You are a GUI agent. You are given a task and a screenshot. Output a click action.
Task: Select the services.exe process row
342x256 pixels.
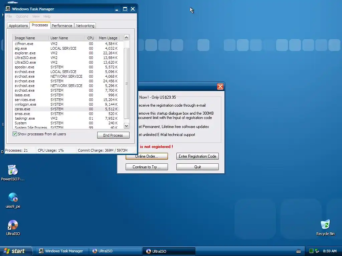click(x=66, y=100)
